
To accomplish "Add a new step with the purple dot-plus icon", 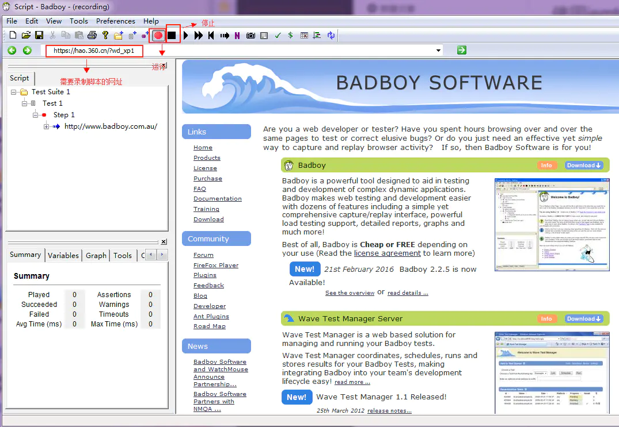I will click(145, 36).
